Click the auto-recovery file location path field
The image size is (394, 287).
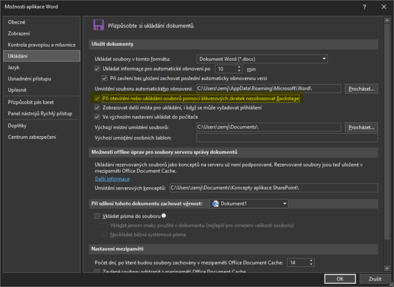(268, 88)
